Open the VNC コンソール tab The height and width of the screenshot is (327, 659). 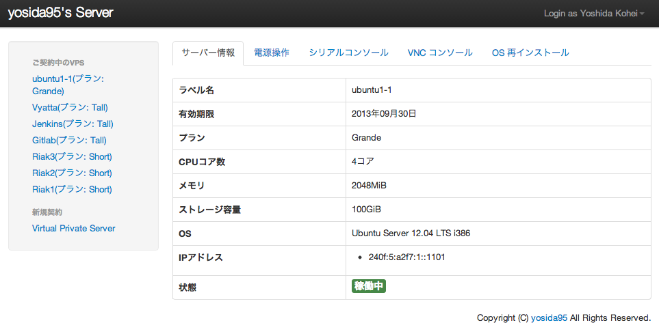(x=439, y=53)
